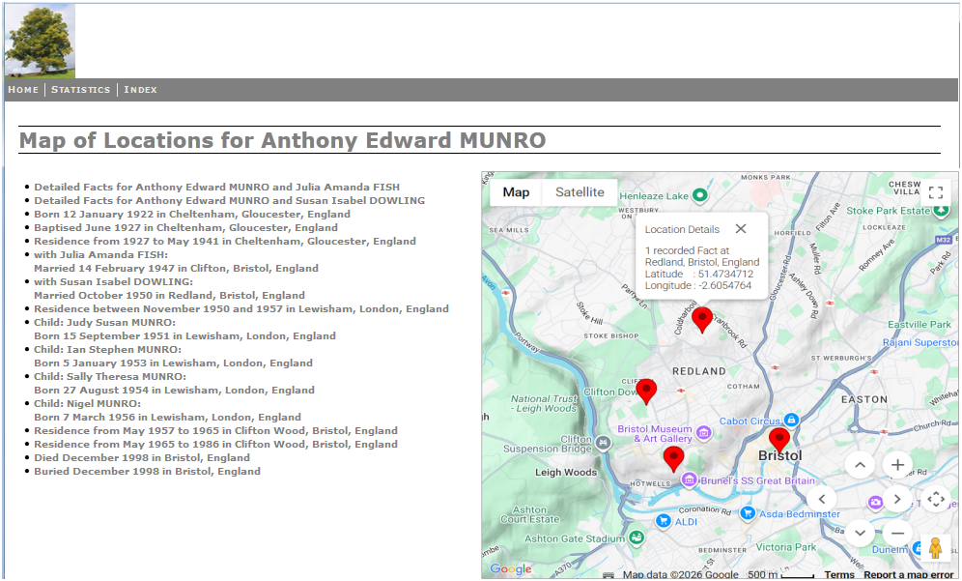The image size is (962, 581).
Task: Pick up the Street View Pegman
Action: point(936,548)
